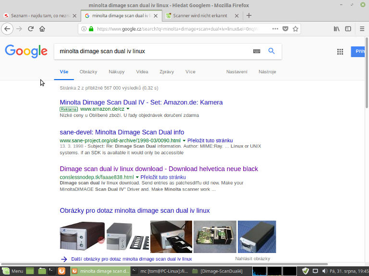The height and width of the screenshot is (276, 369).
Task: Translate the sane-project page via Přeložit
Action: tap(210, 140)
